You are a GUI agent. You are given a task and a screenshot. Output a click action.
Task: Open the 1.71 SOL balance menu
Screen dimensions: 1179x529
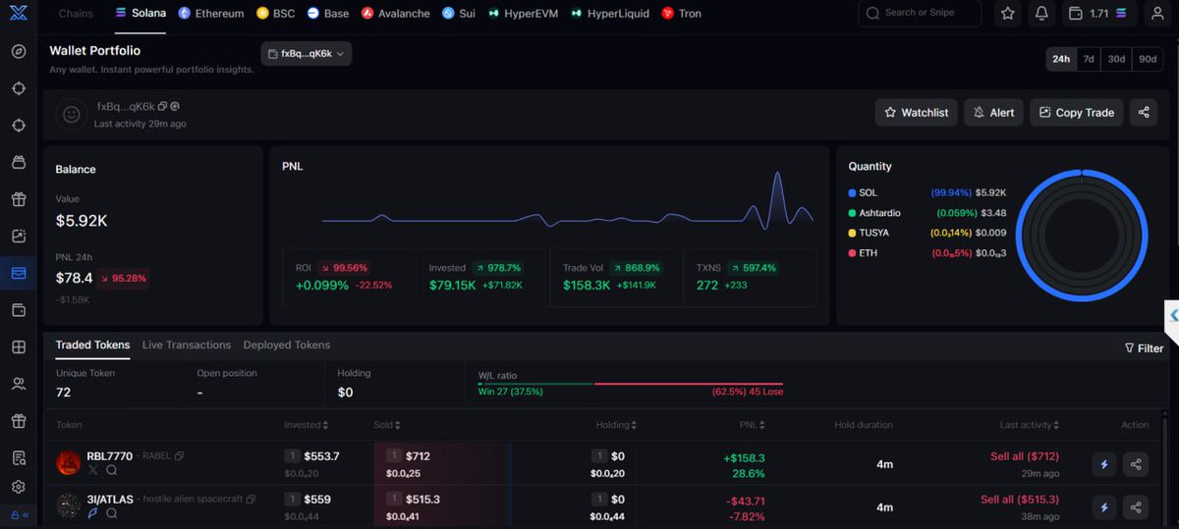coord(1101,14)
